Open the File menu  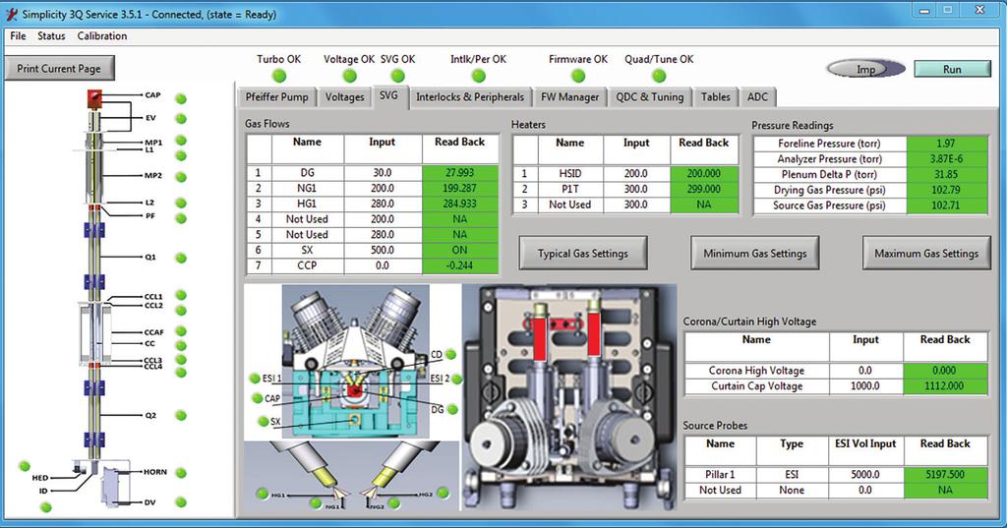[x=18, y=36]
